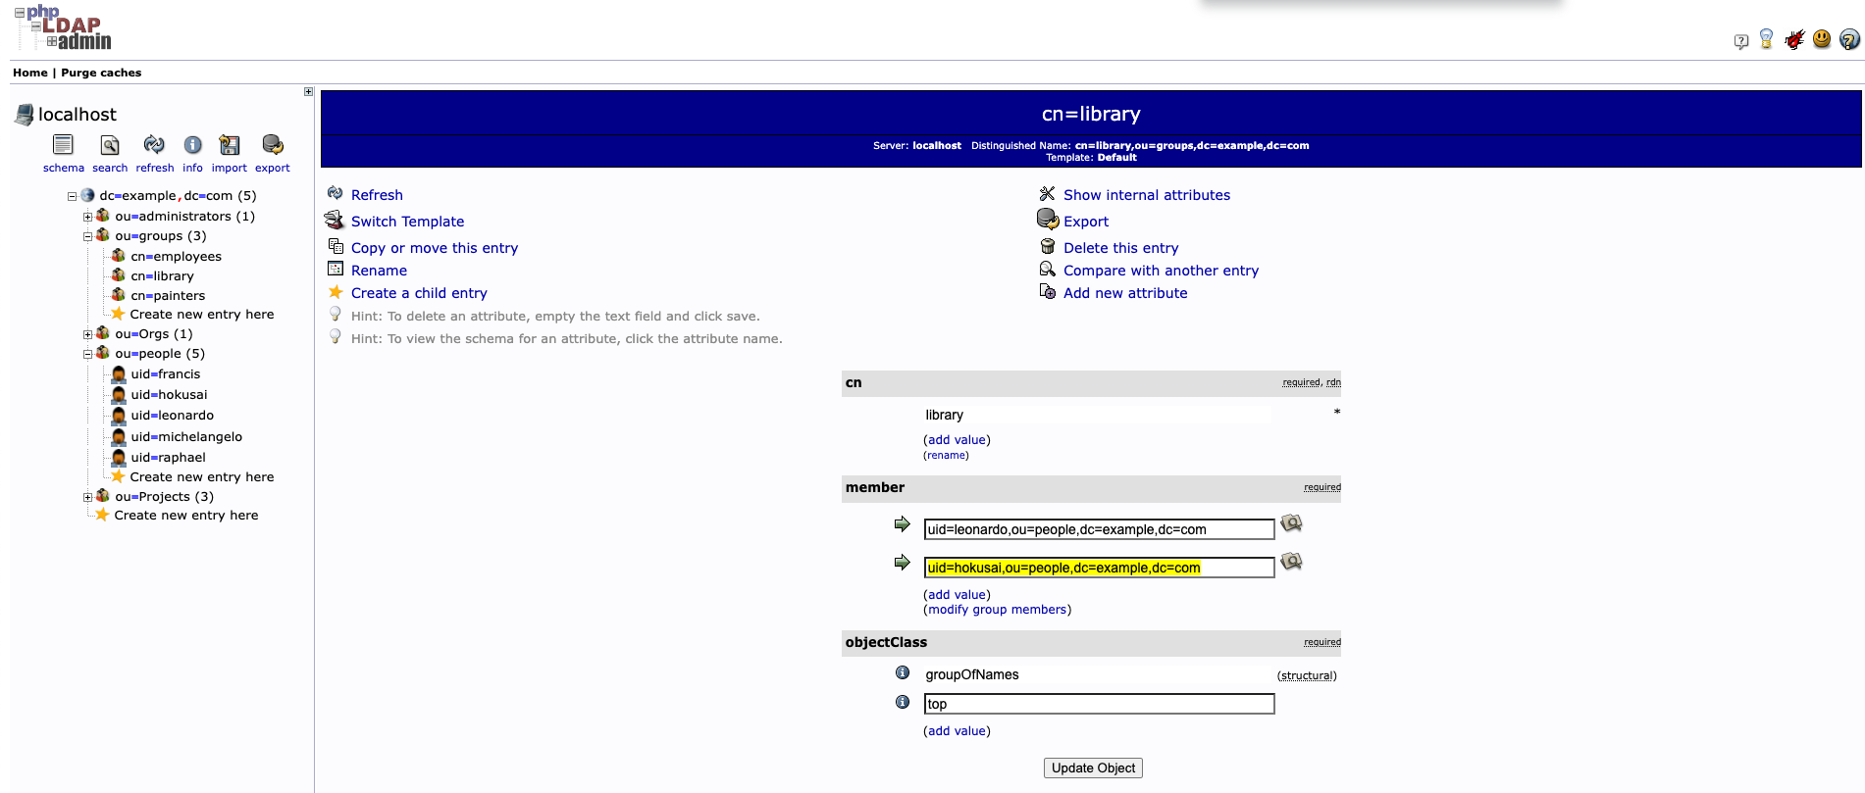Click the Delete this entry trash icon
This screenshot has height=793, width=1865.
pyautogui.click(x=1048, y=247)
